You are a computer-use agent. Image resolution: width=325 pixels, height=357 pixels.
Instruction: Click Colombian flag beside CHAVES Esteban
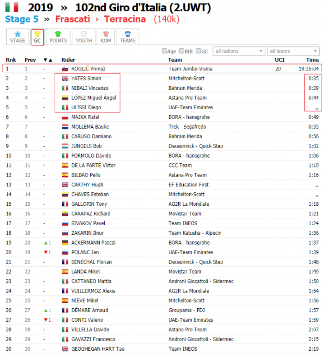65,195
